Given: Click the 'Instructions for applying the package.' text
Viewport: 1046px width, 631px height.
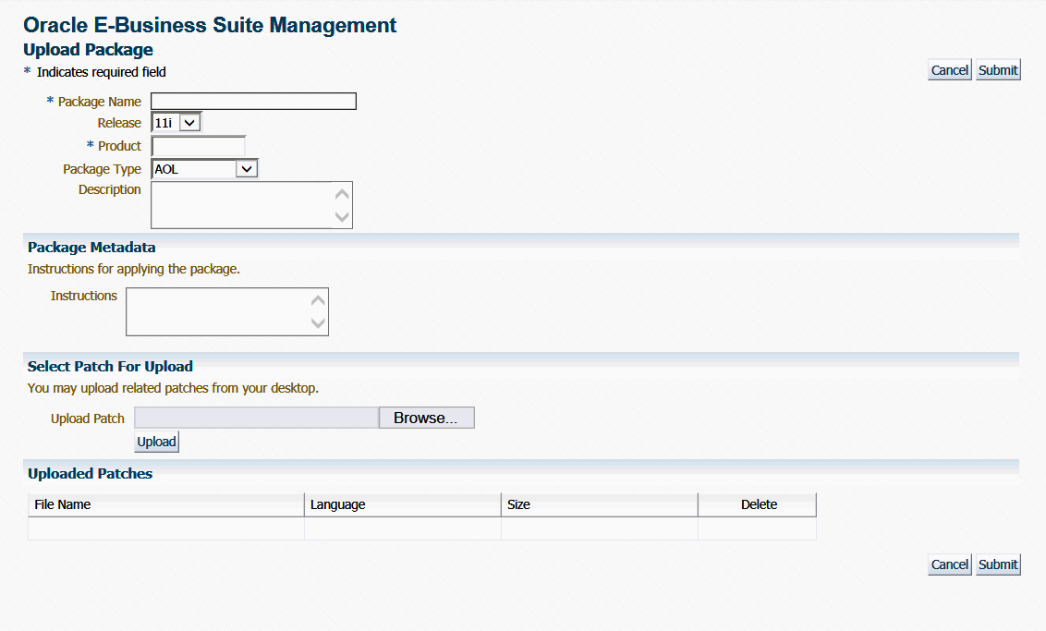Looking at the screenshot, I should (x=133, y=269).
